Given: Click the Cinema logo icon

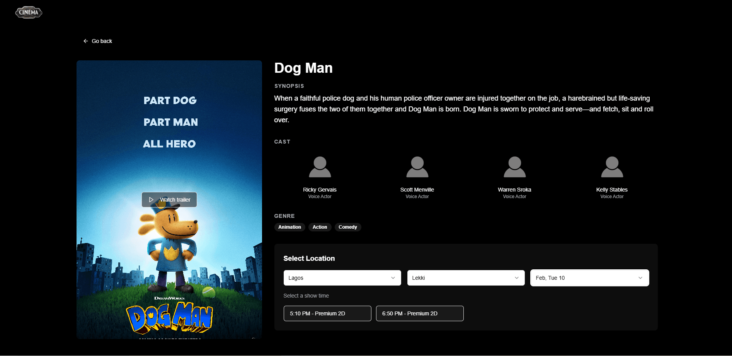Looking at the screenshot, I should pyautogui.click(x=29, y=12).
